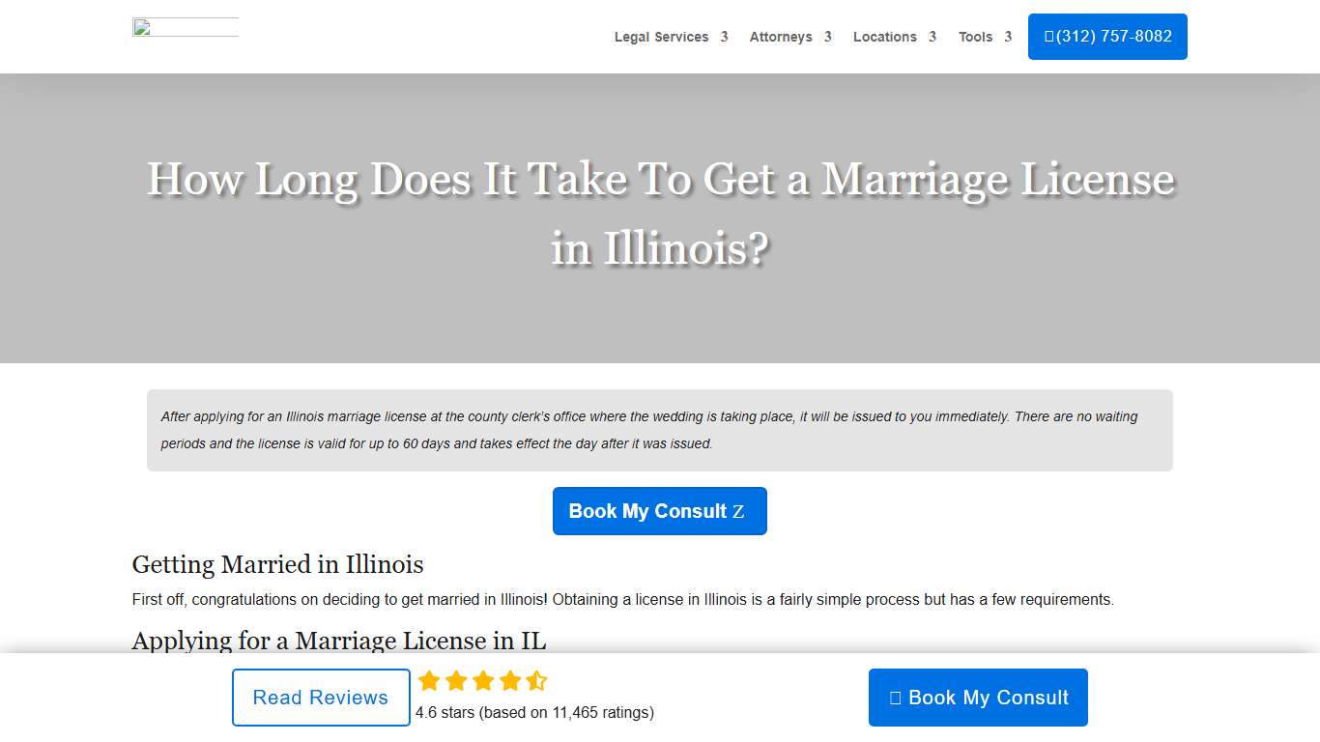Select the third star of the rating display
Screen dimensions: 1320x742
[x=482, y=681]
